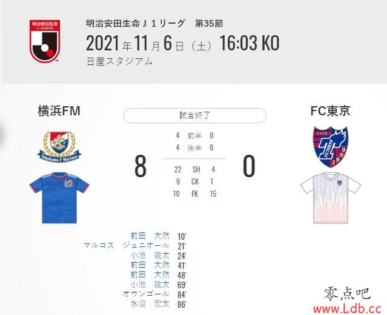Open scorer 前田 大然 at 41' link
The width and height of the screenshot is (387, 315).
click(150, 265)
